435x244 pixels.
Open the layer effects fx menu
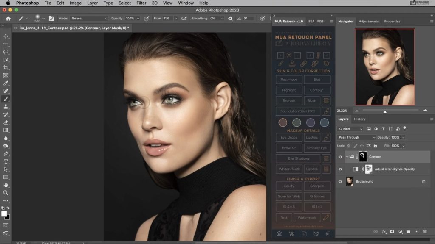click(x=384, y=231)
